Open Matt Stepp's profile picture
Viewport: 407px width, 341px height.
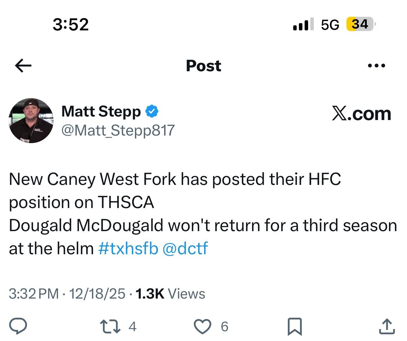tap(31, 121)
